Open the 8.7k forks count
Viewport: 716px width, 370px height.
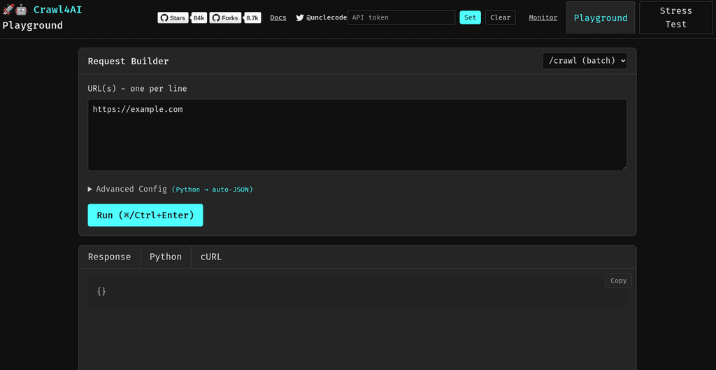click(x=252, y=17)
